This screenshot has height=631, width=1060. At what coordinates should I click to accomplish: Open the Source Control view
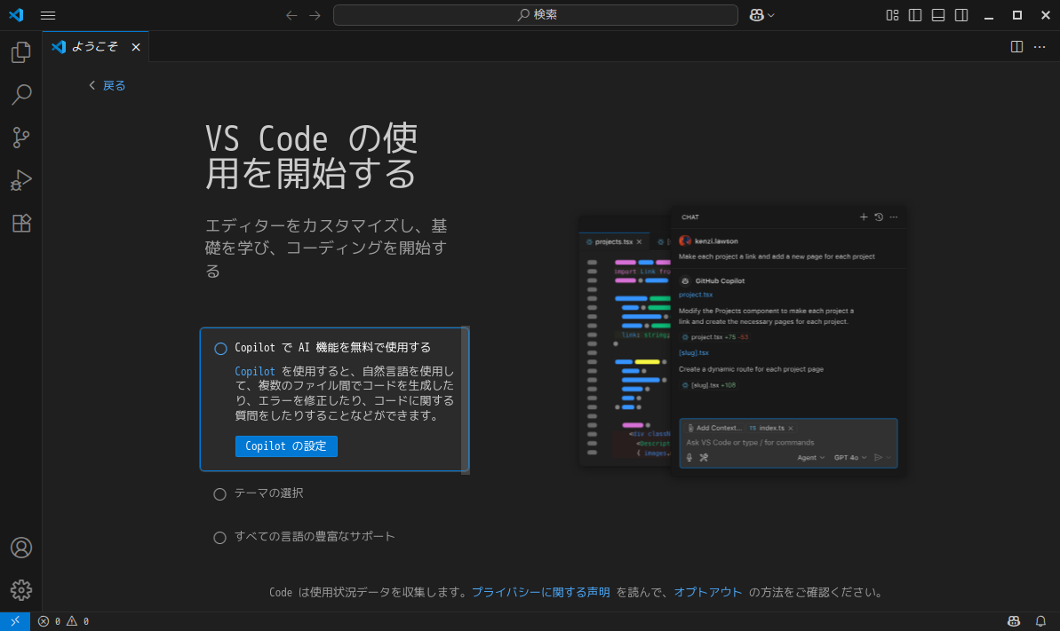pos(20,138)
